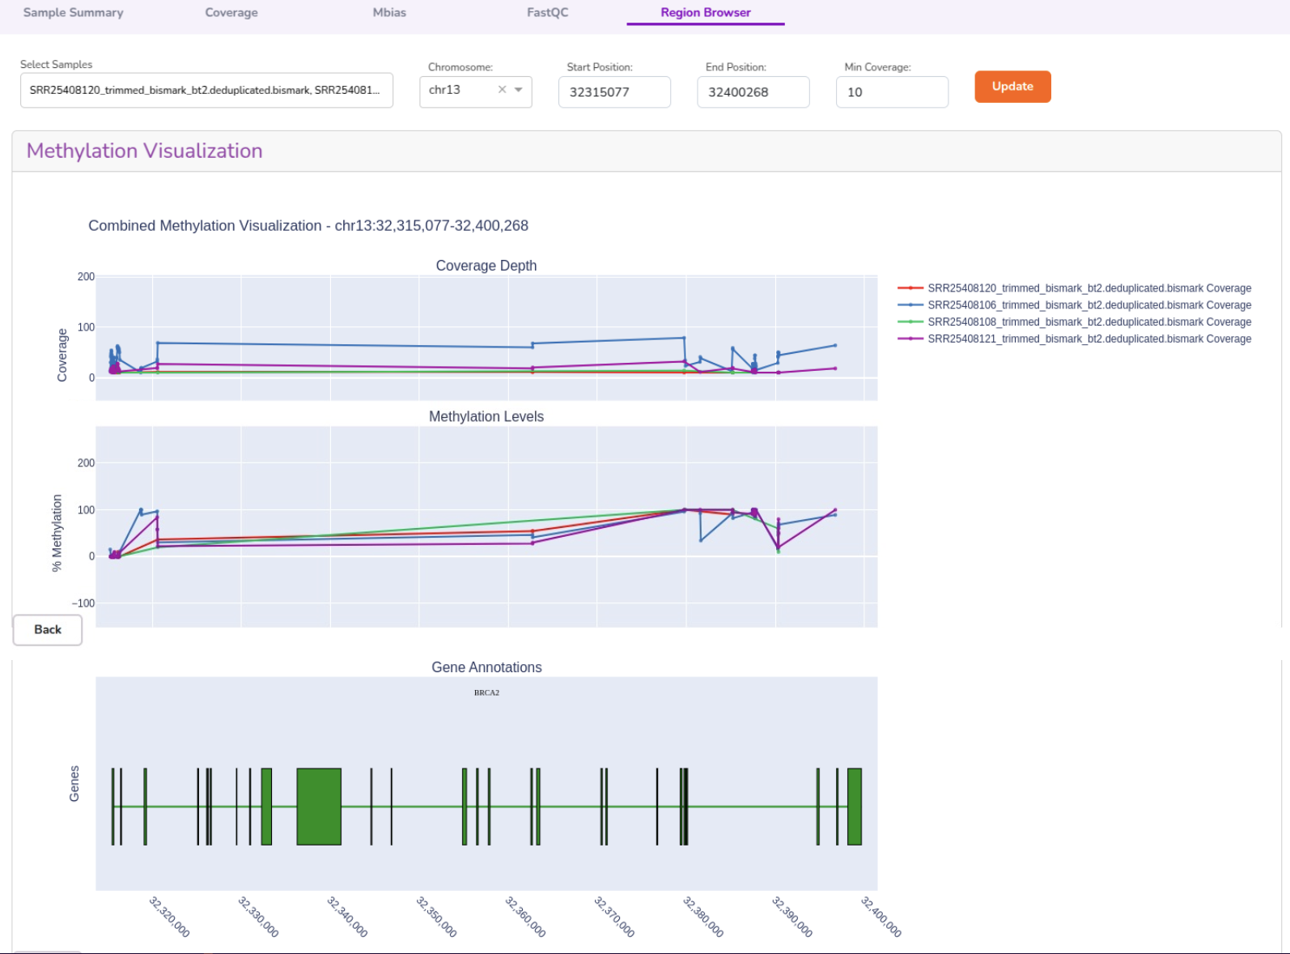Click the BRCA2 gene label
This screenshot has width=1290, height=954.
pyautogui.click(x=486, y=692)
